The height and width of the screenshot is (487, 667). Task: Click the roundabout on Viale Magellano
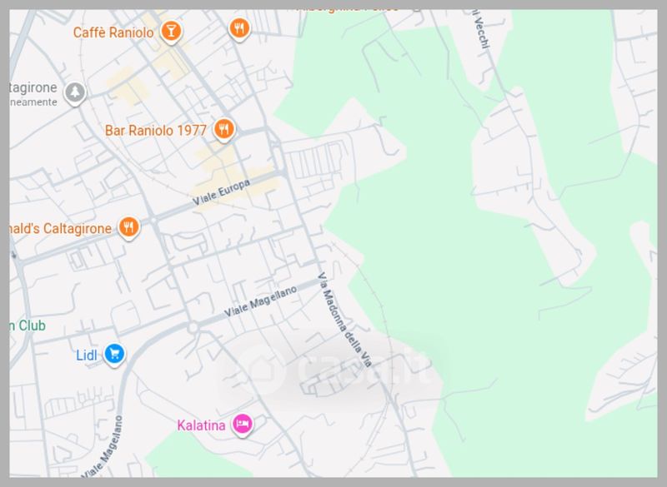coord(193,327)
